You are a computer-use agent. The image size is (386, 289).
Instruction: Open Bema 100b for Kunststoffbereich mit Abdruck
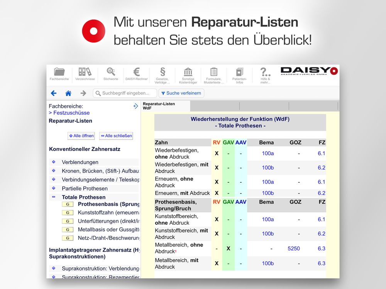(268, 234)
